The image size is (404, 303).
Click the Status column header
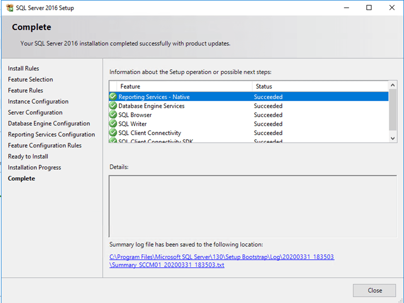coord(264,86)
